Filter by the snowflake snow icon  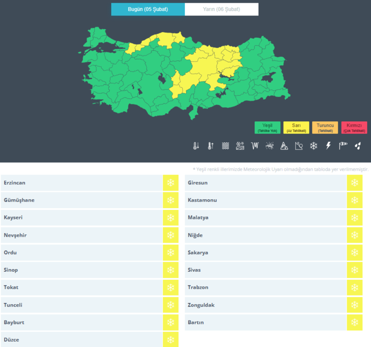pyautogui.click(x=314, y=146)
